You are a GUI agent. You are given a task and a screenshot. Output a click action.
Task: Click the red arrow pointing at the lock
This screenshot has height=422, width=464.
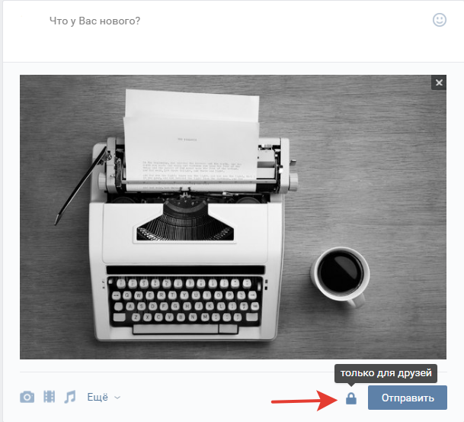click(x=305, y=400)
